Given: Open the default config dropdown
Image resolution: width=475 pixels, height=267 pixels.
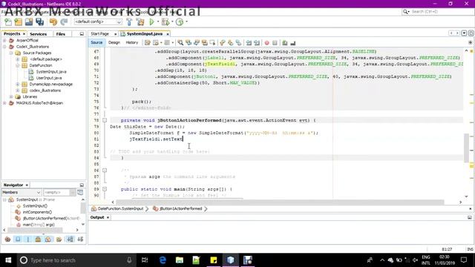Looking at the screenshot, I should (98, 22).
